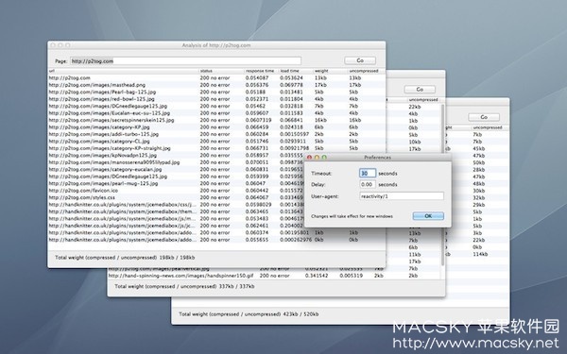Click the 50kb uncompressed cell in back window
This screenshot has height=354, width=567.
point(479,162)
